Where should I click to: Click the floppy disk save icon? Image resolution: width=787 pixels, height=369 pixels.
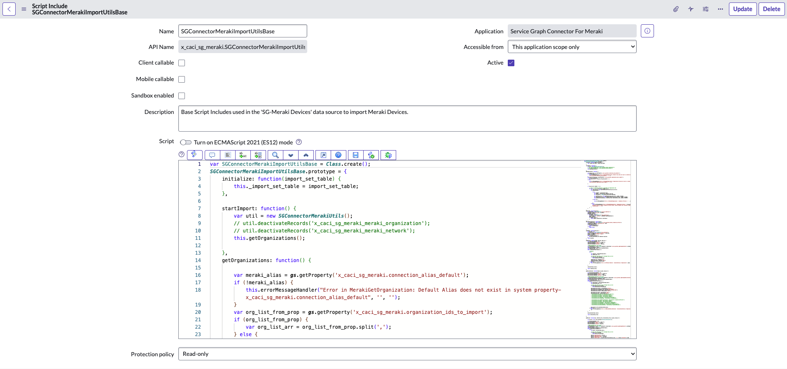point(355,155)
